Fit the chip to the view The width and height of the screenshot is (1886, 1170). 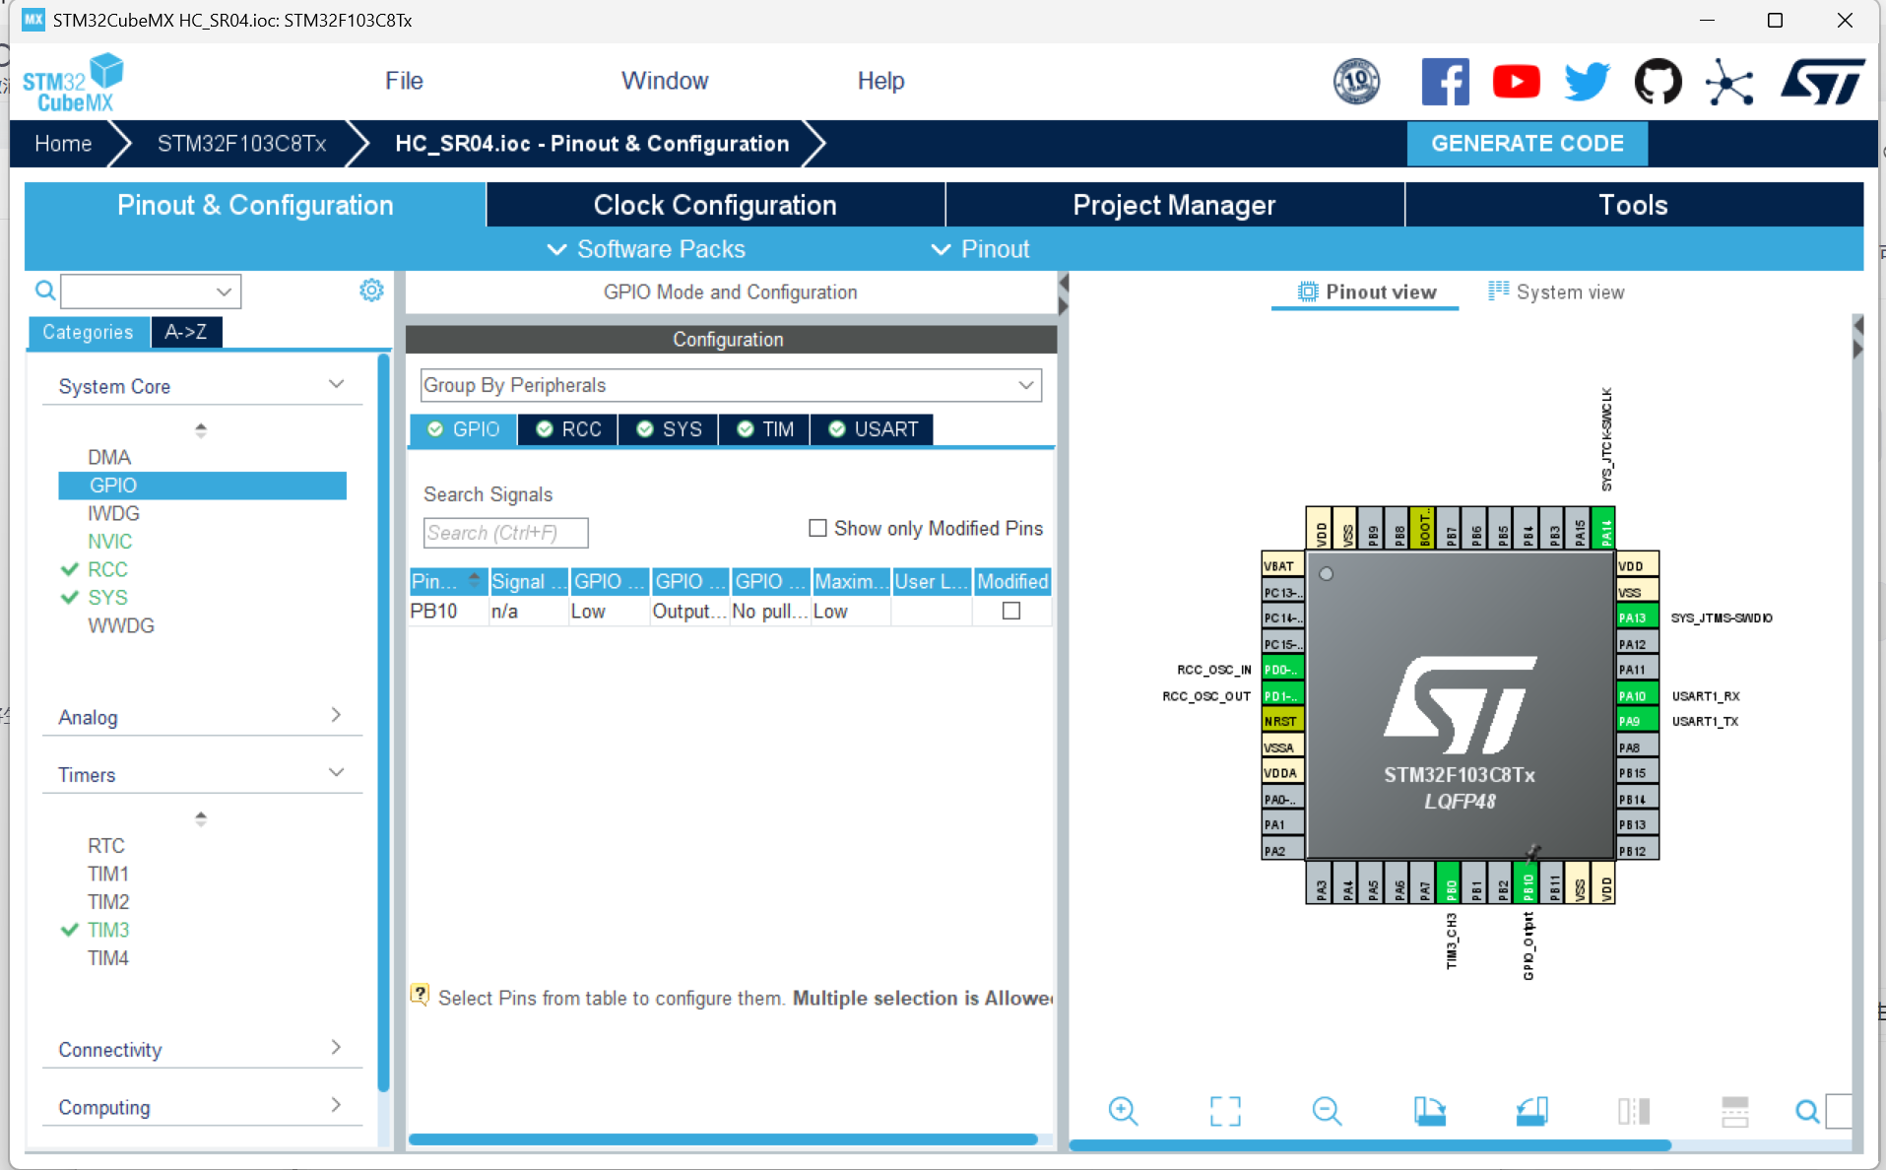[1225, 1111]
